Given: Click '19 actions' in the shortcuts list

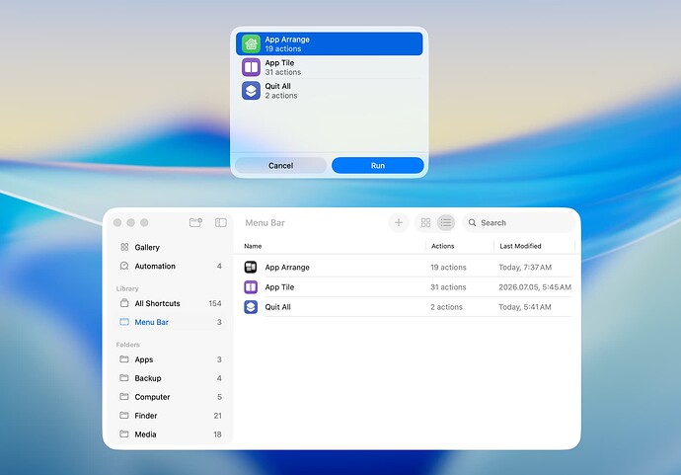Looking at the screenshot, I should [448, 268].
